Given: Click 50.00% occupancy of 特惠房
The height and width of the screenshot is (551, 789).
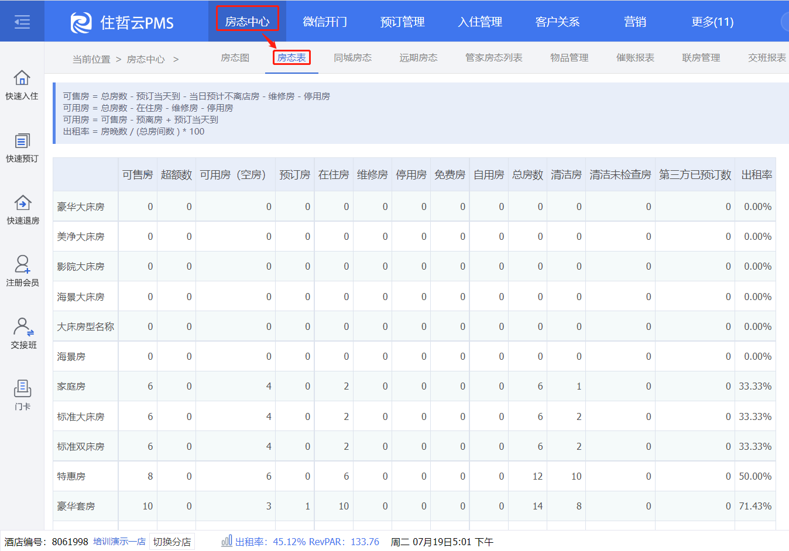Looking at the screenshot, I should [755, 476].
